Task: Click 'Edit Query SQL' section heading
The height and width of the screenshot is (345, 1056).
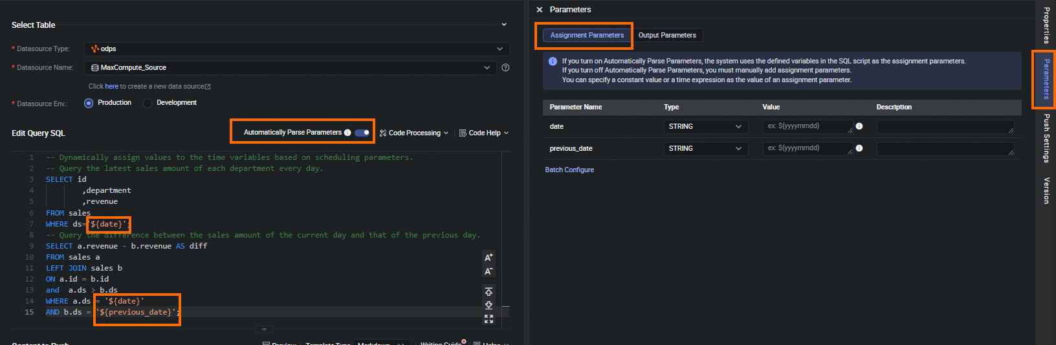Action: [x=38, y=133]
